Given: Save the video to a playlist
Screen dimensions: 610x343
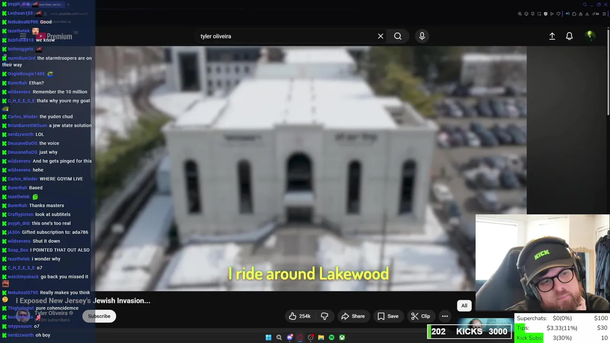Looking at the screenshot, I should [388, 316].
